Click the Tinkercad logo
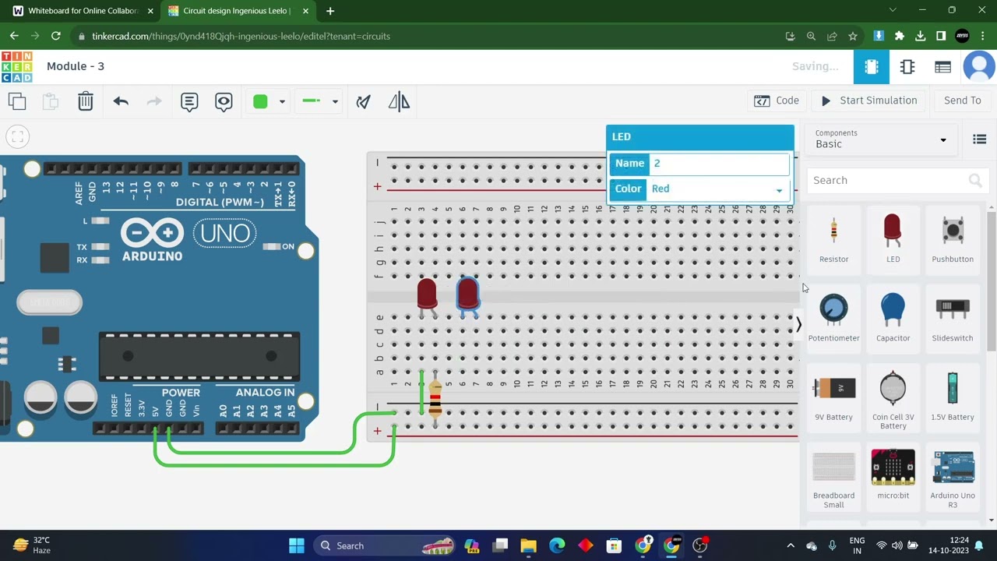 pyautogui.click(x=17, y=67)
